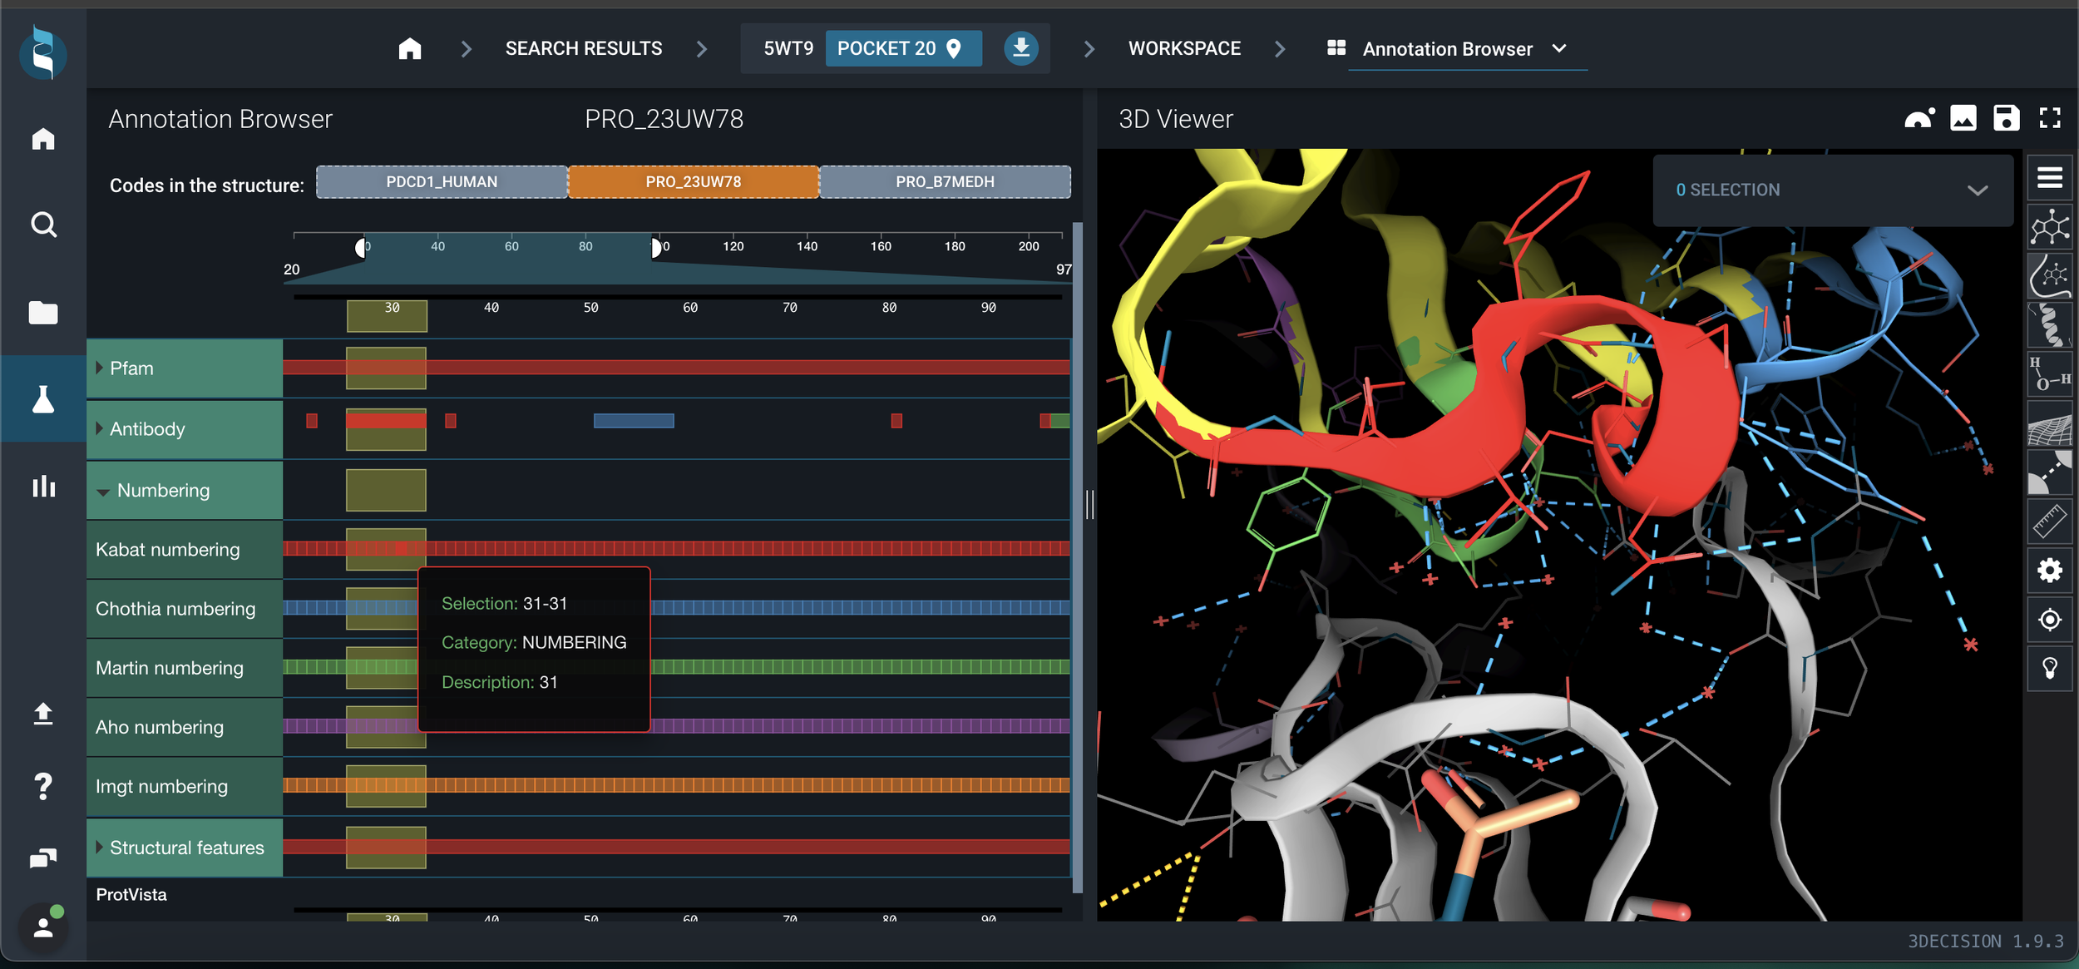2079x969 pixels.
Task: Click the ligand molecule display icon
Action: point(2049,226)
